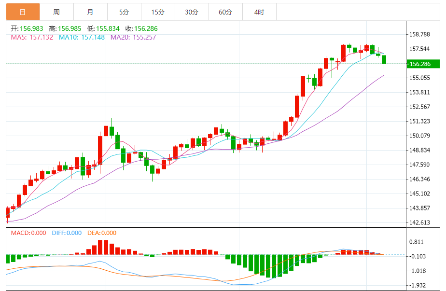446x291 pixels.
Task: Click the 155.055 price axis label
Action: (x=419, y=78)
